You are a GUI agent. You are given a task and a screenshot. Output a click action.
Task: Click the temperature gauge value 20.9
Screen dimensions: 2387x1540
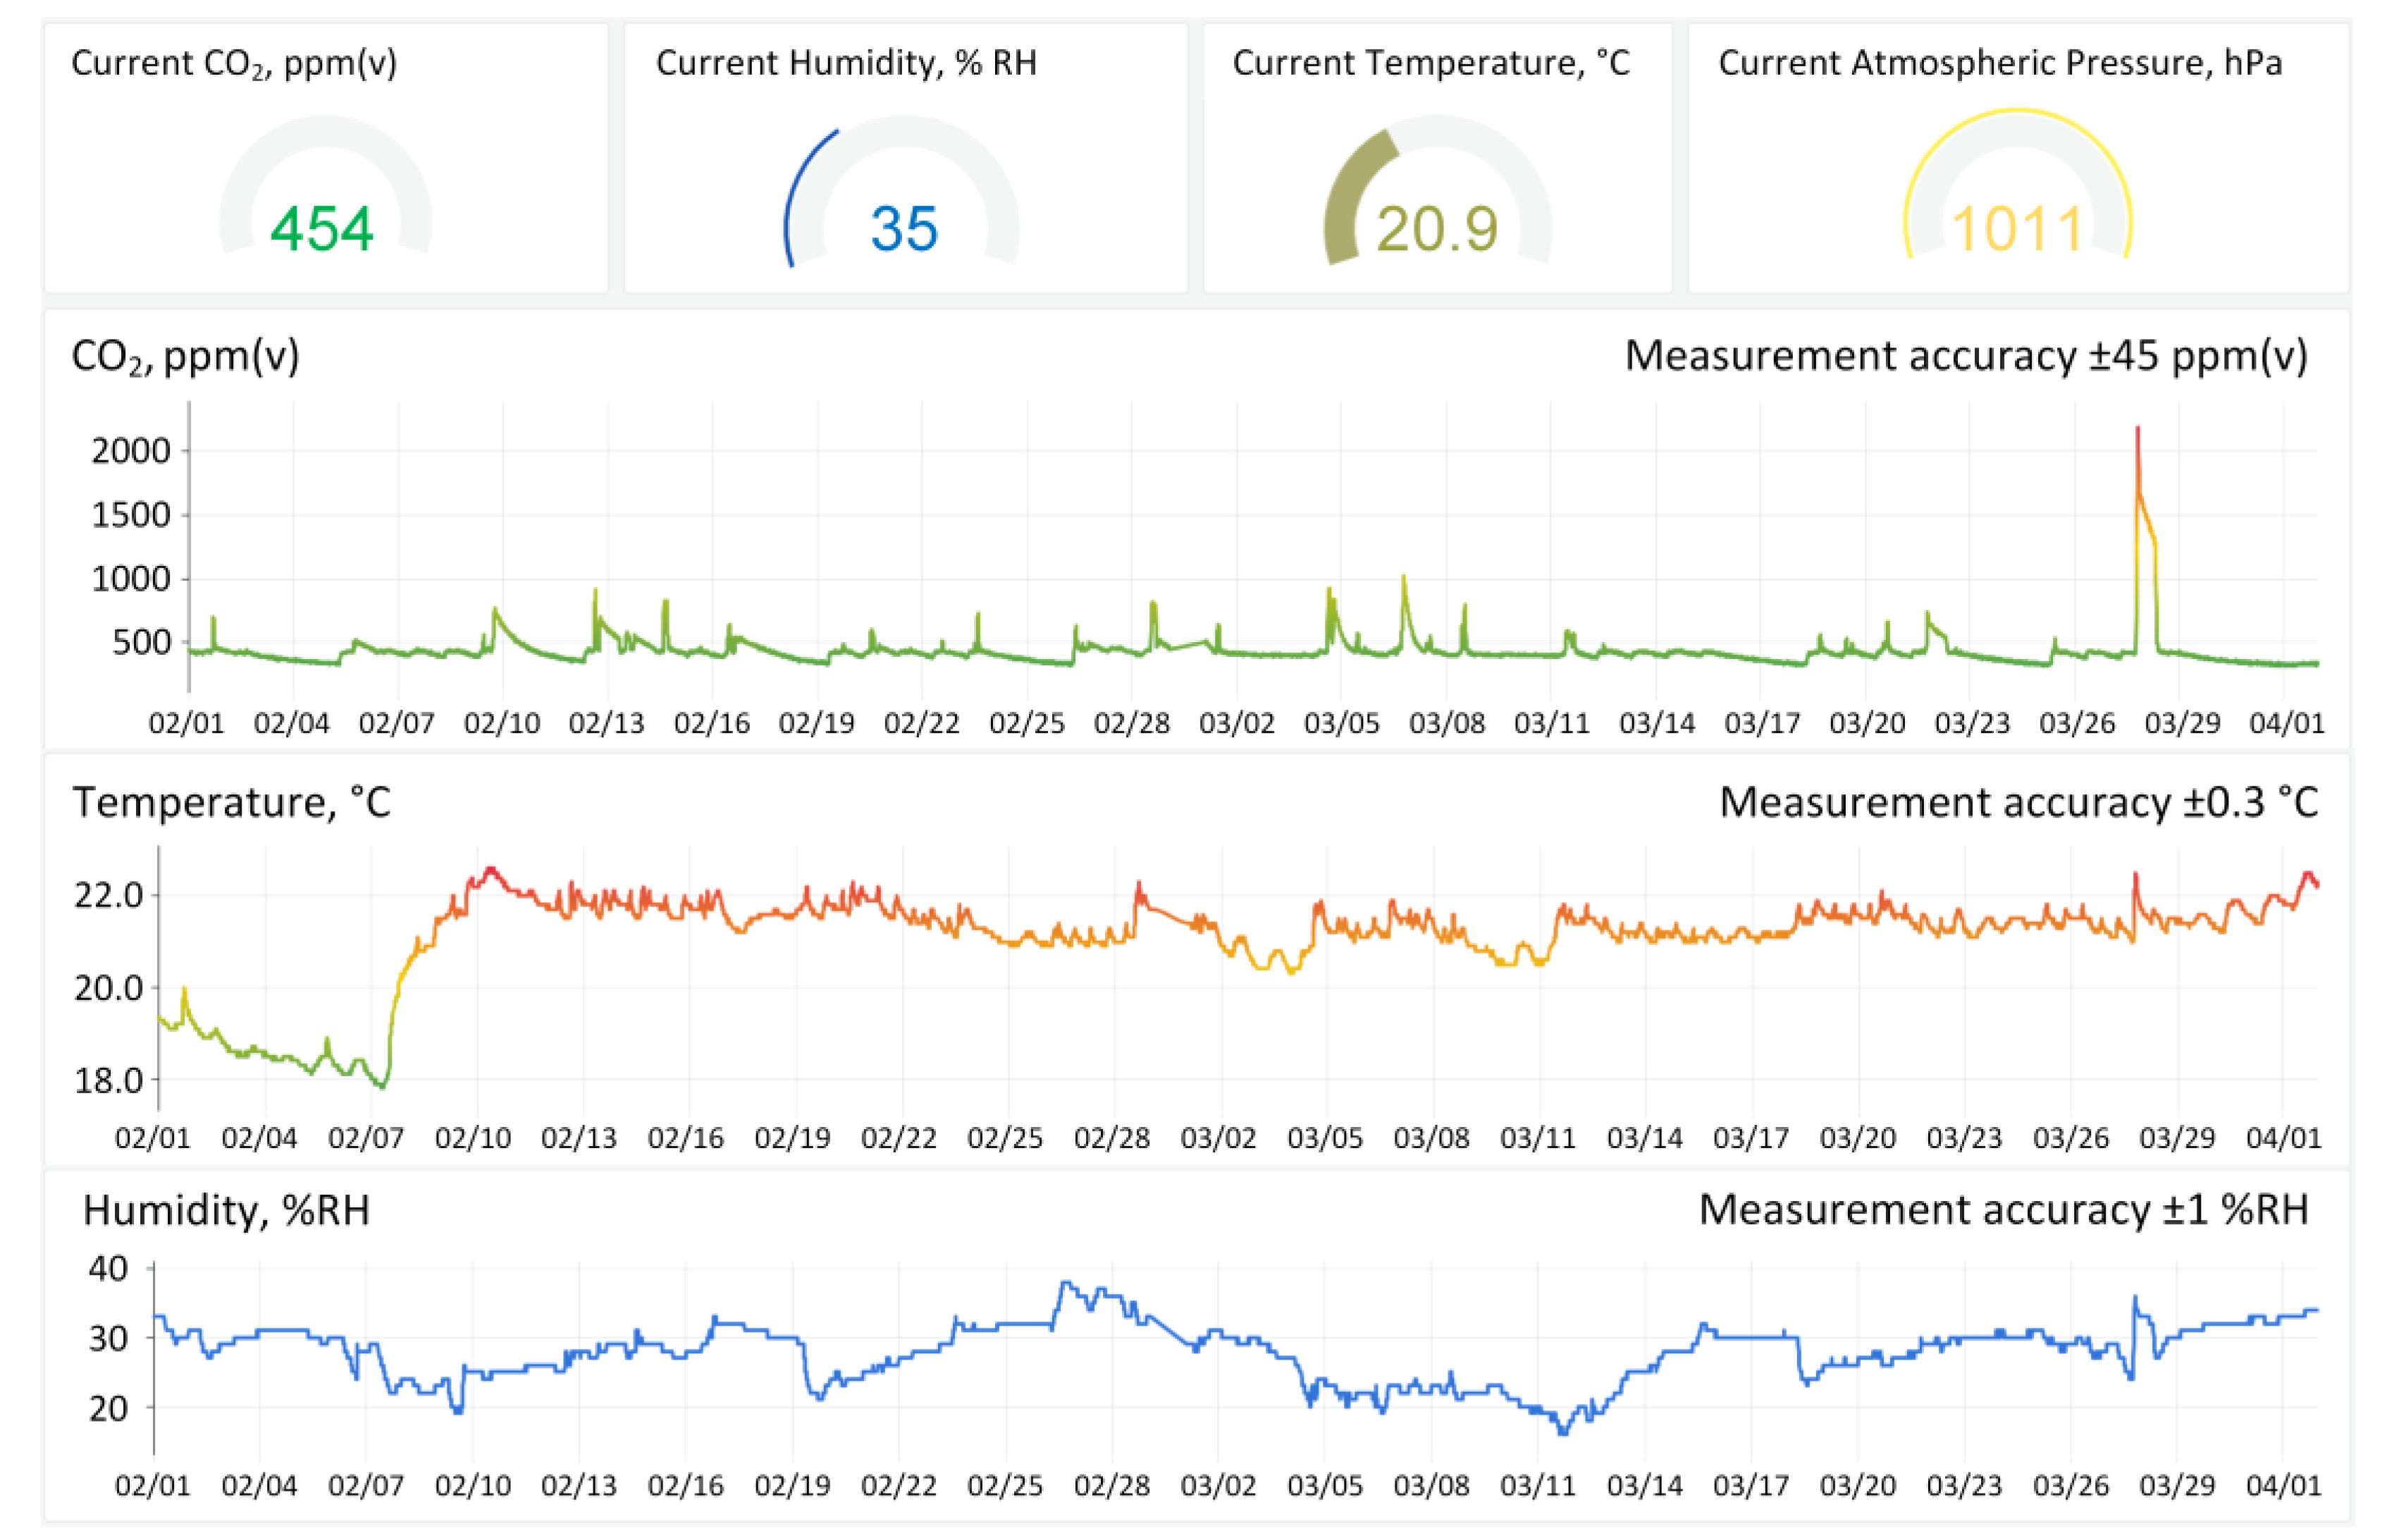coord(1437,229)
